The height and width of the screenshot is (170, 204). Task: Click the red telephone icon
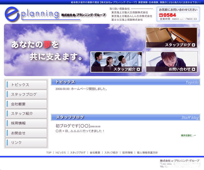coord(161,15)
